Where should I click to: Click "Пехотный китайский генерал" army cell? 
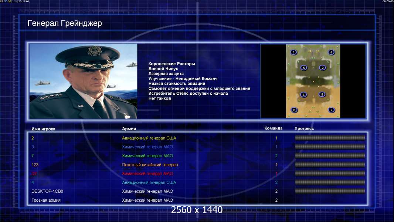[x=150, y=165]
